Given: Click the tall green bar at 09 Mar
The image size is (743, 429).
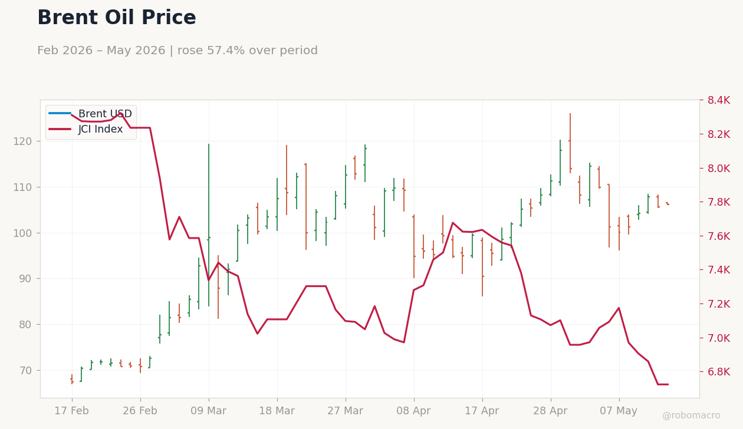Looking at the screenshot, I should pos(209,225).
